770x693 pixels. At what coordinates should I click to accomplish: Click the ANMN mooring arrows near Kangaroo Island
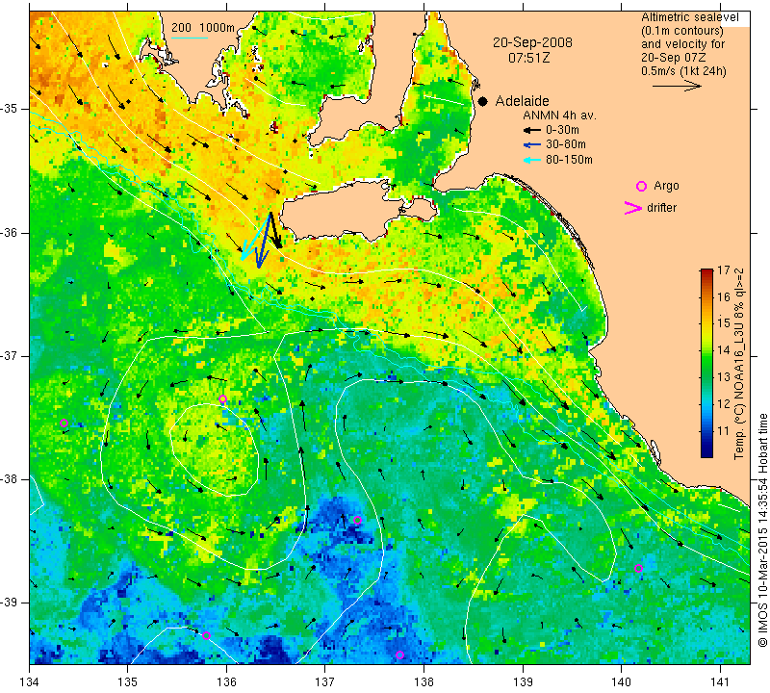[261, 240]
